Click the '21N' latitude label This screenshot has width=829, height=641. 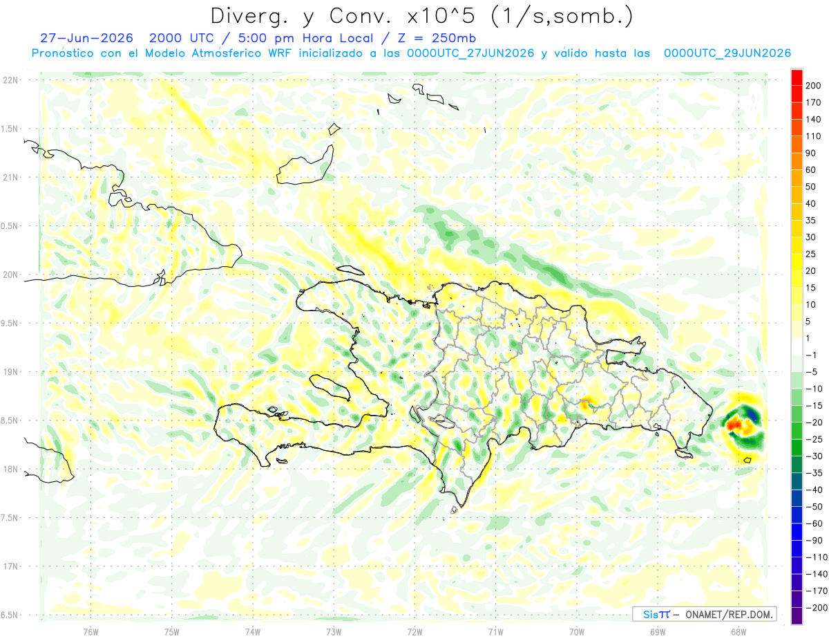pyautogui.click(x=10, y=177)
